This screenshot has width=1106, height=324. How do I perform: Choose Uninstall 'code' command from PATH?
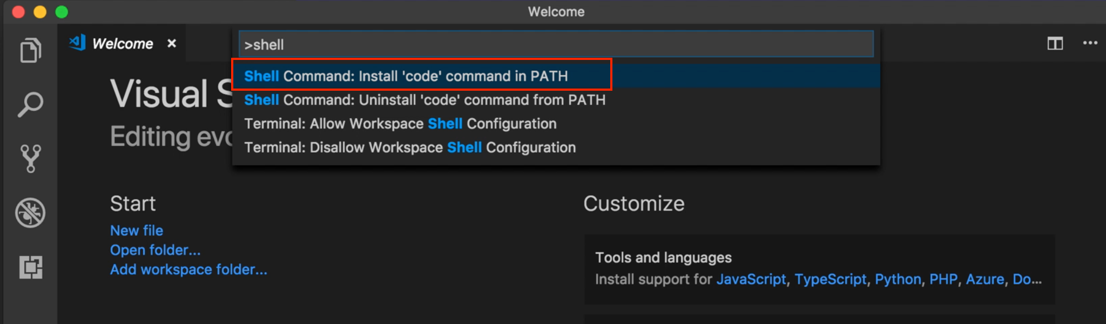click(556, 100)
